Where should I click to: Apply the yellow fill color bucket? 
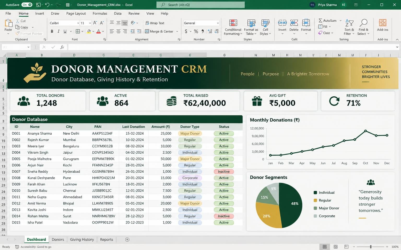coord(89,31)
